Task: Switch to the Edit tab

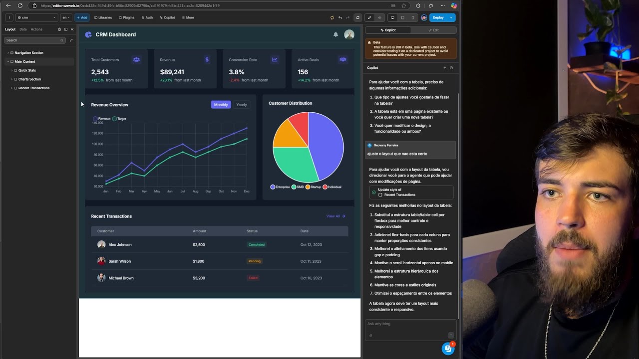Action: pos(433,30)
